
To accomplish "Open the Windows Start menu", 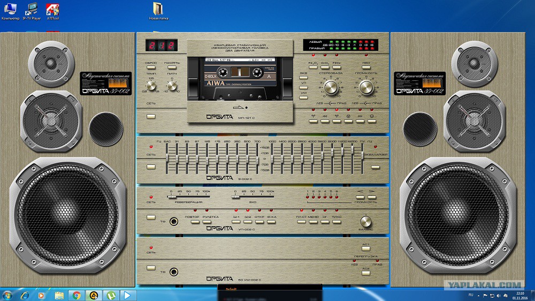I will [x=7, y=295].
